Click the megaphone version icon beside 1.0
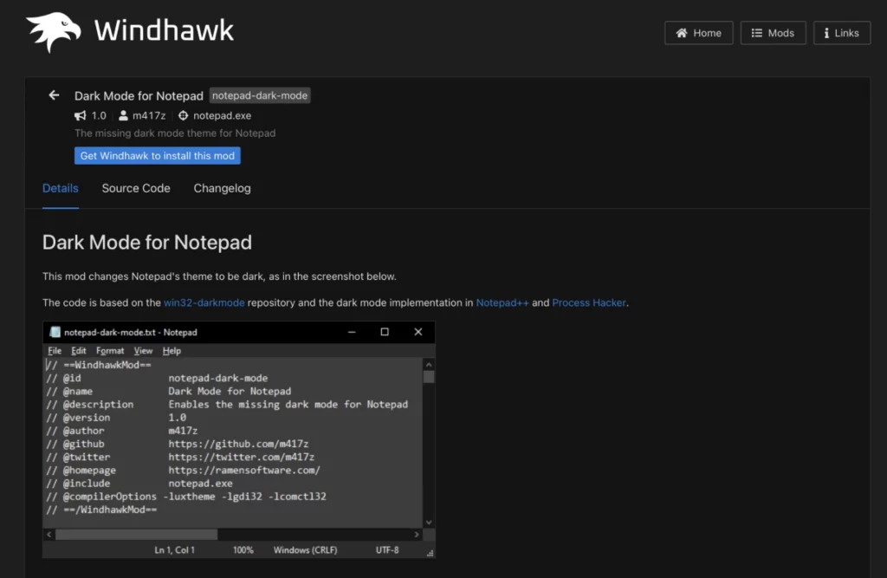The height and width of the screenshot is (578, 887). click(81, 115)
